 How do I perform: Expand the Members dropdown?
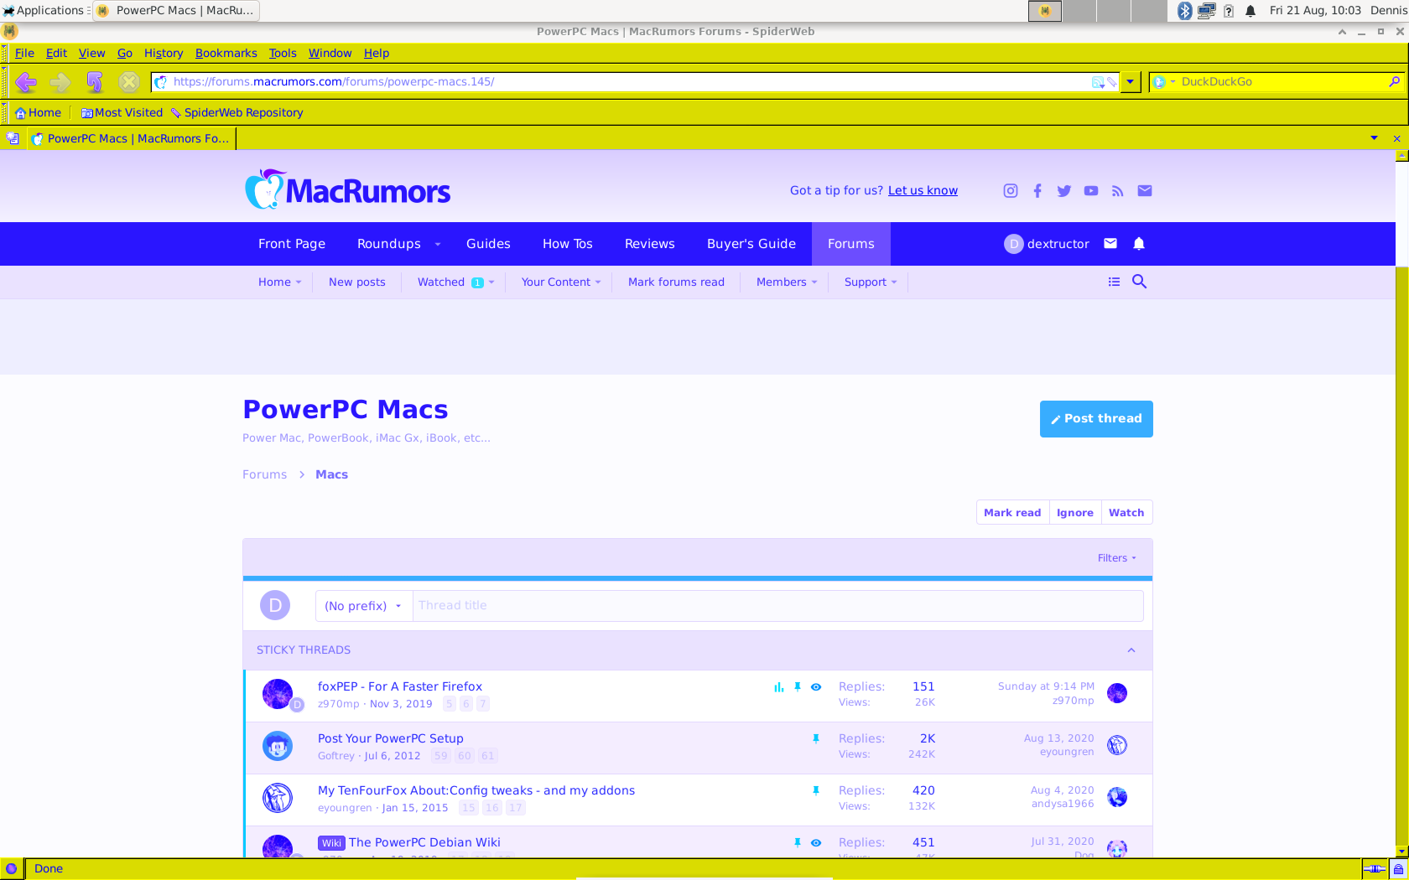click(787, 282)
